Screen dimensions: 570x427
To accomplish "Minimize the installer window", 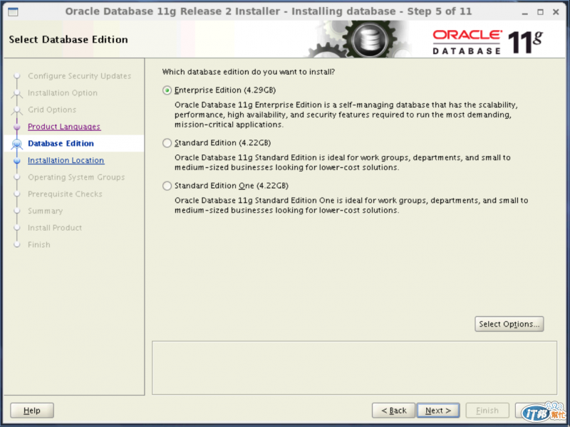I will tap(524, 12).
